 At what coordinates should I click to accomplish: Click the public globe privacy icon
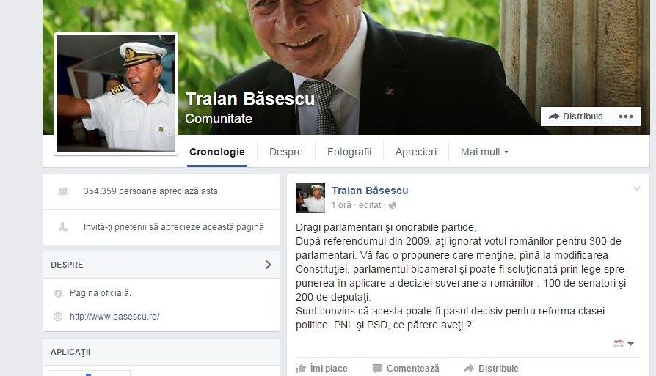coord(393,205)
